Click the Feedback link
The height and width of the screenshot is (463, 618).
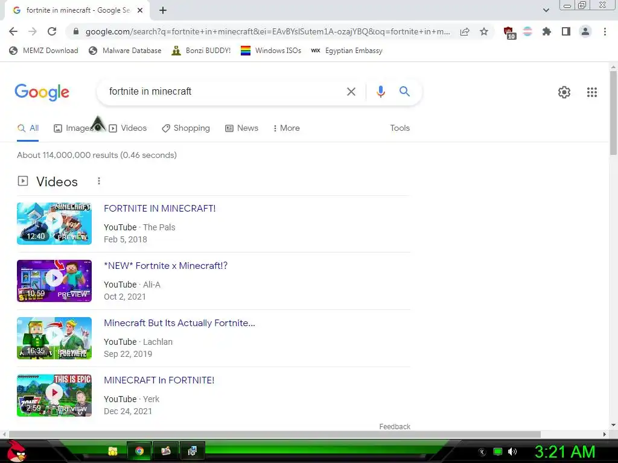(x=395, y=427)
